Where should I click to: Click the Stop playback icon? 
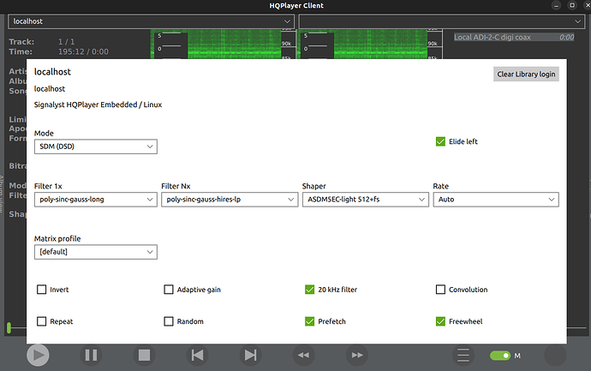click(x=144, y=355)
